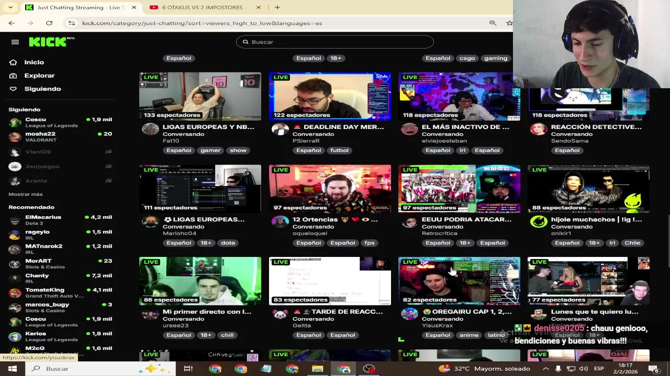Open a new browser tab

[277, 7]
